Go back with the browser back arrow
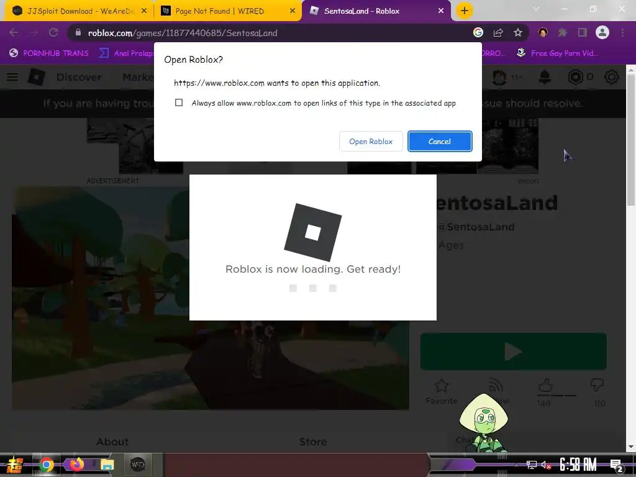This screenshot has width=636, height=477. click(x=14, y=32)
